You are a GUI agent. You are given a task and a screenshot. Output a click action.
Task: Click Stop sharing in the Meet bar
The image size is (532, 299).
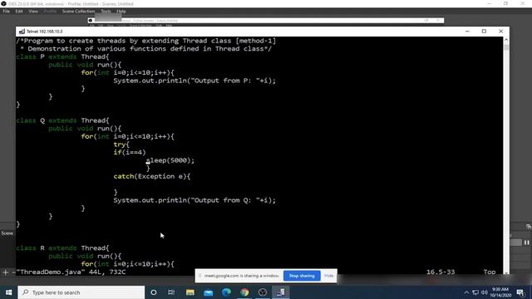[x=302, y=276]
